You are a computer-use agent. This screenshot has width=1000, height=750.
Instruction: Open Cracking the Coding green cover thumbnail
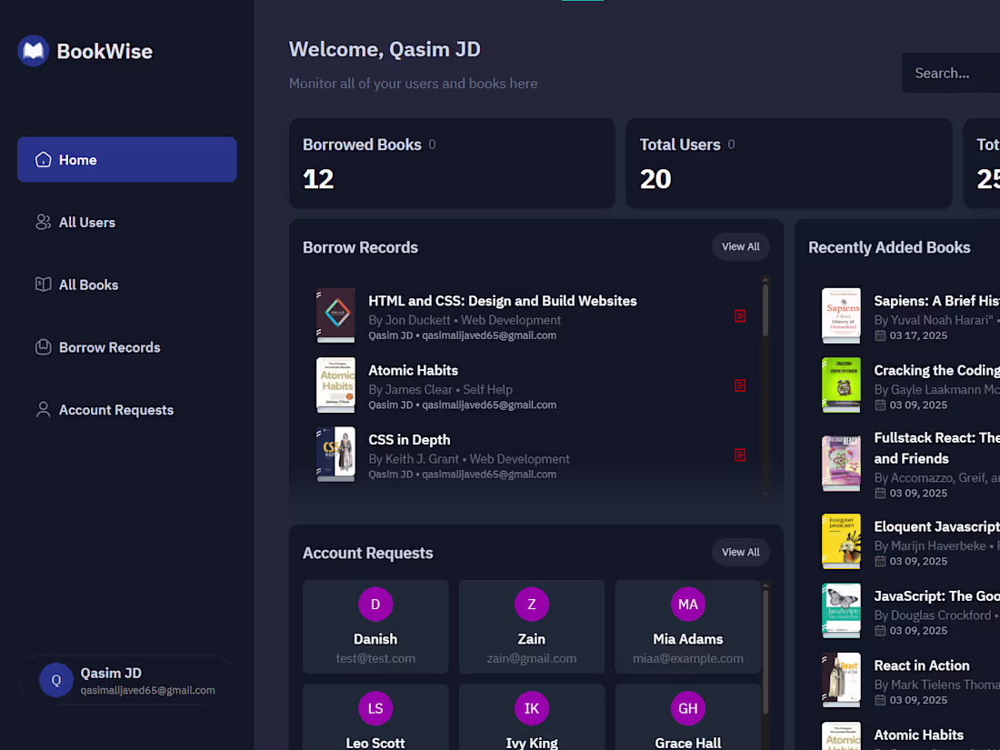click(x=841, y=385)
